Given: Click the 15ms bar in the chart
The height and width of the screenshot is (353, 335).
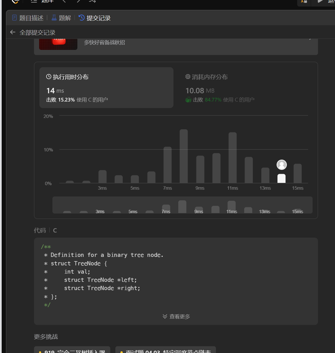Looking at the screenshot, I should pos(298,173).
